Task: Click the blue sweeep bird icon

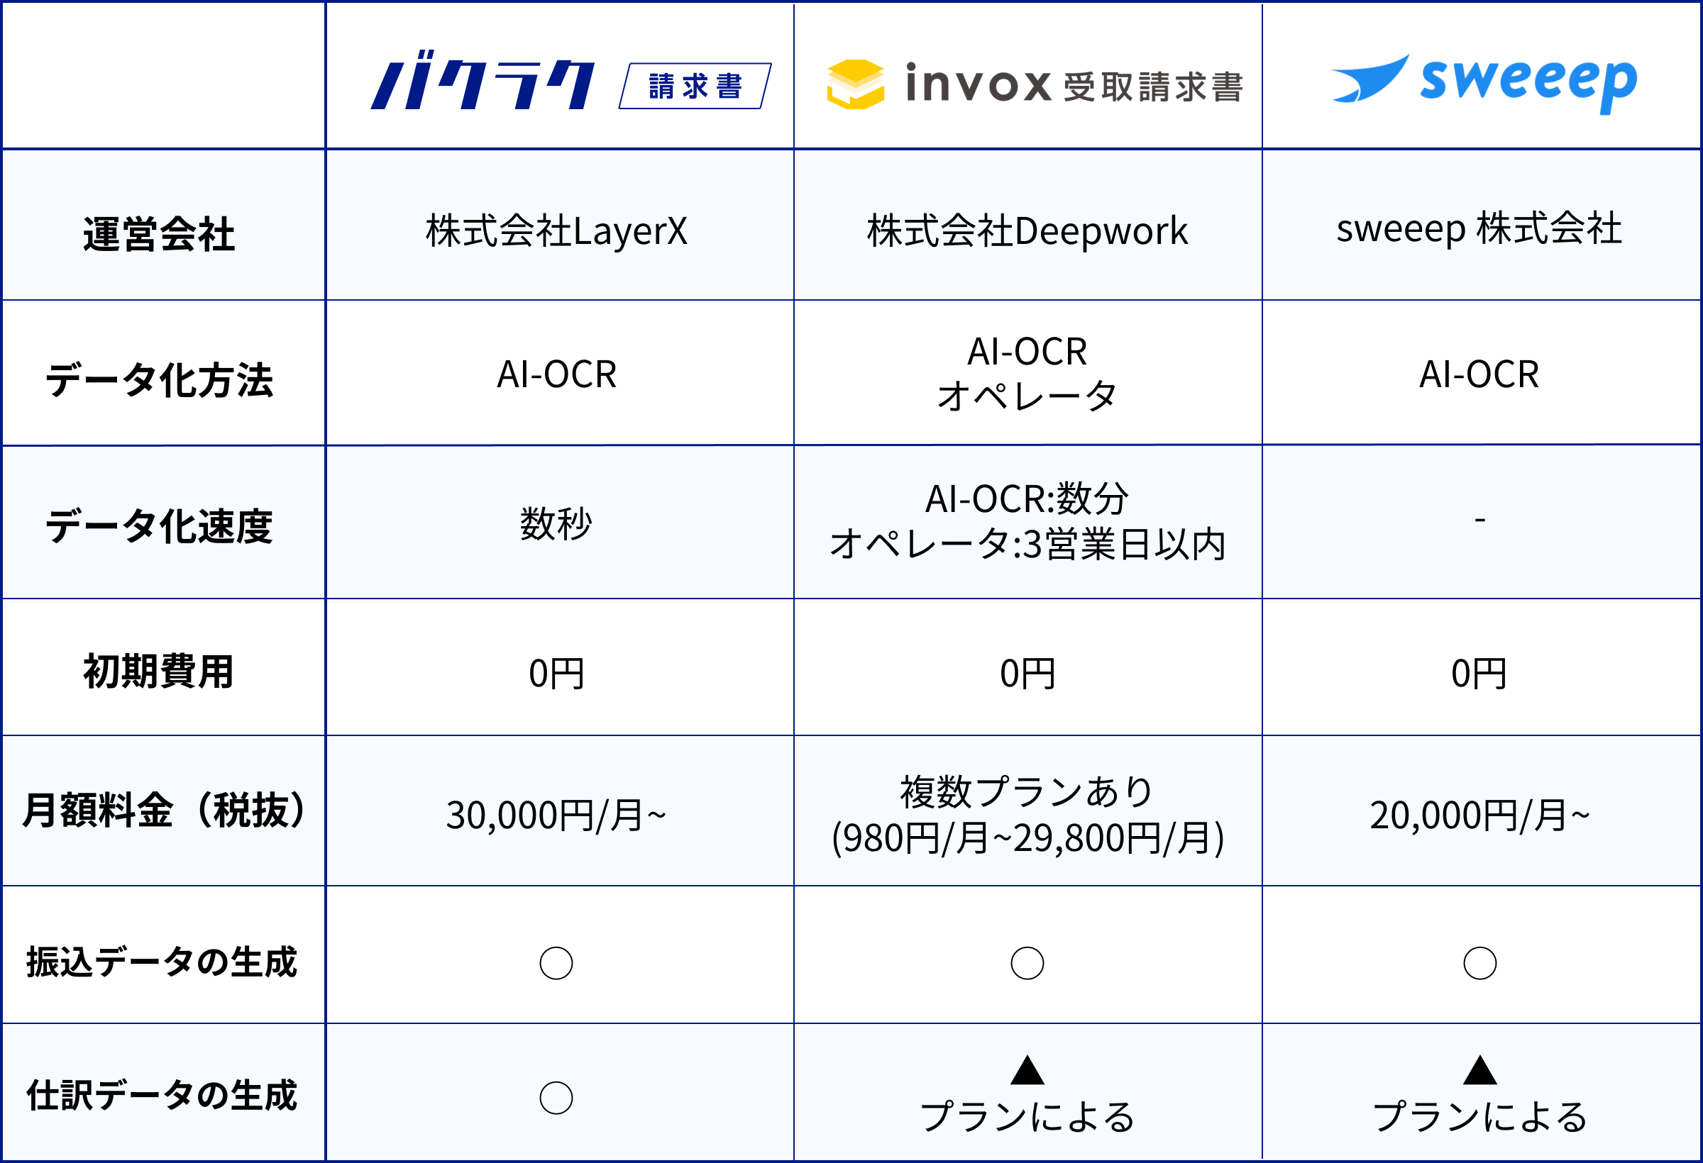Action: [x=1369, y=77]
